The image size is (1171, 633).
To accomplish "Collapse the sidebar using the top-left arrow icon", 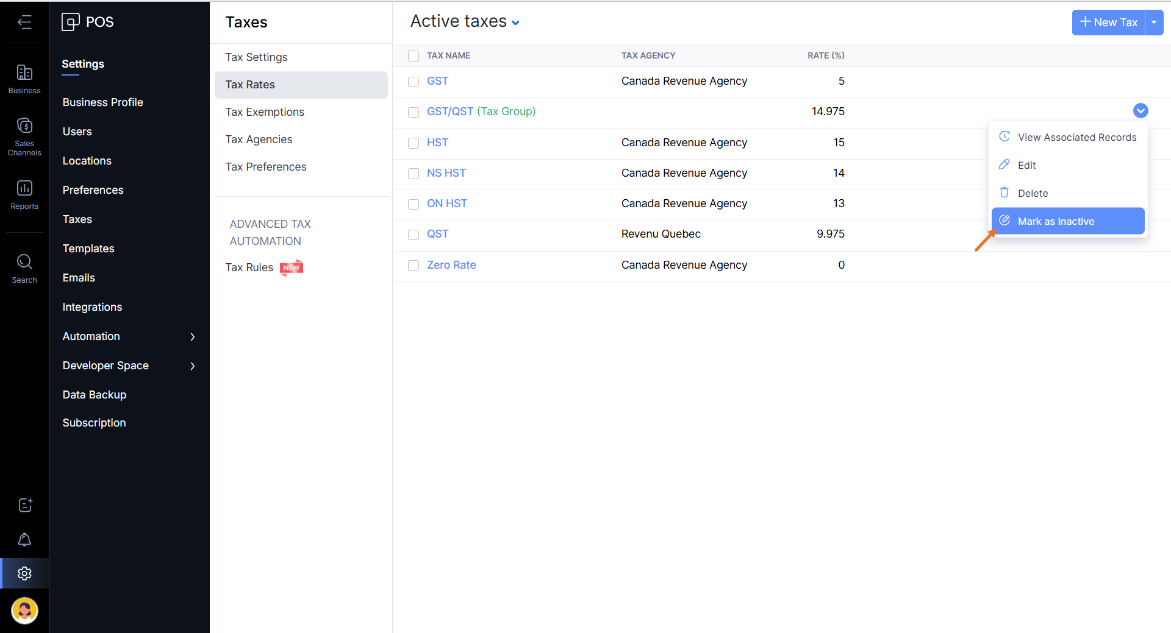I will 24,23.
